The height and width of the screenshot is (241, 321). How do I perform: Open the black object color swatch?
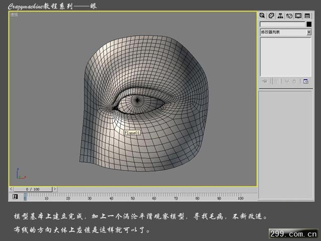(309, 24)
